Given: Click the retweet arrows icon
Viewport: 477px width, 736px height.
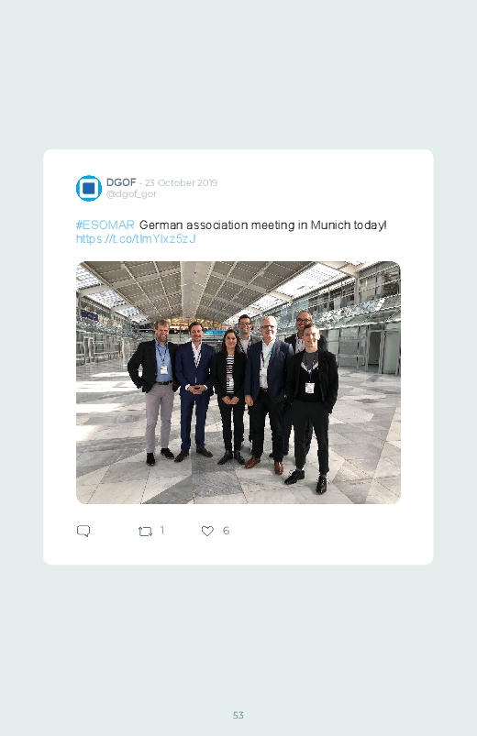Looking at the screenshot, I should tap(145, 532).
